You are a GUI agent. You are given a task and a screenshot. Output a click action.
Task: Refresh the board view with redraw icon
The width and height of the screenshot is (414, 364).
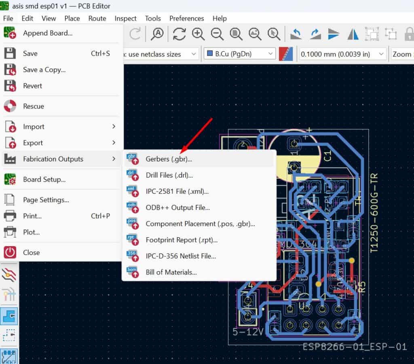(x=179, y=34)
